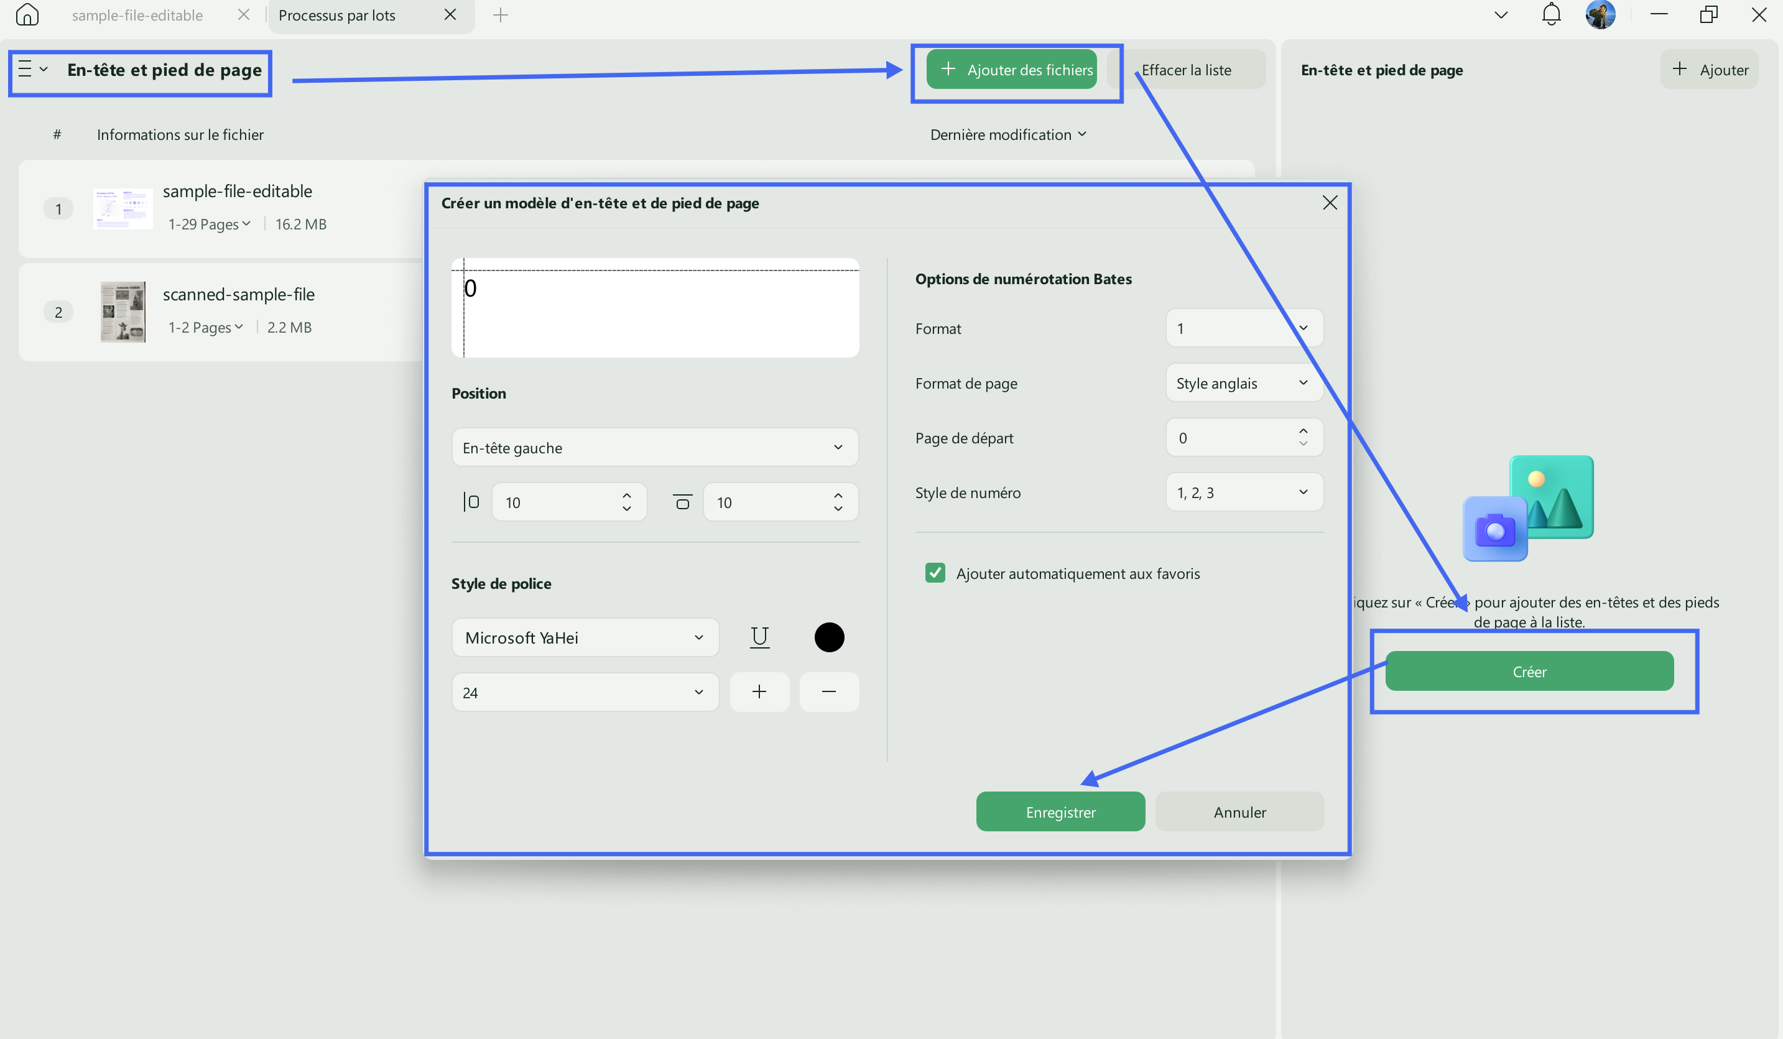Image resolution: width=1783 pixels, height=1039 pixels.
Task: Switch to sample-file-editable tab
Action: 137,15
